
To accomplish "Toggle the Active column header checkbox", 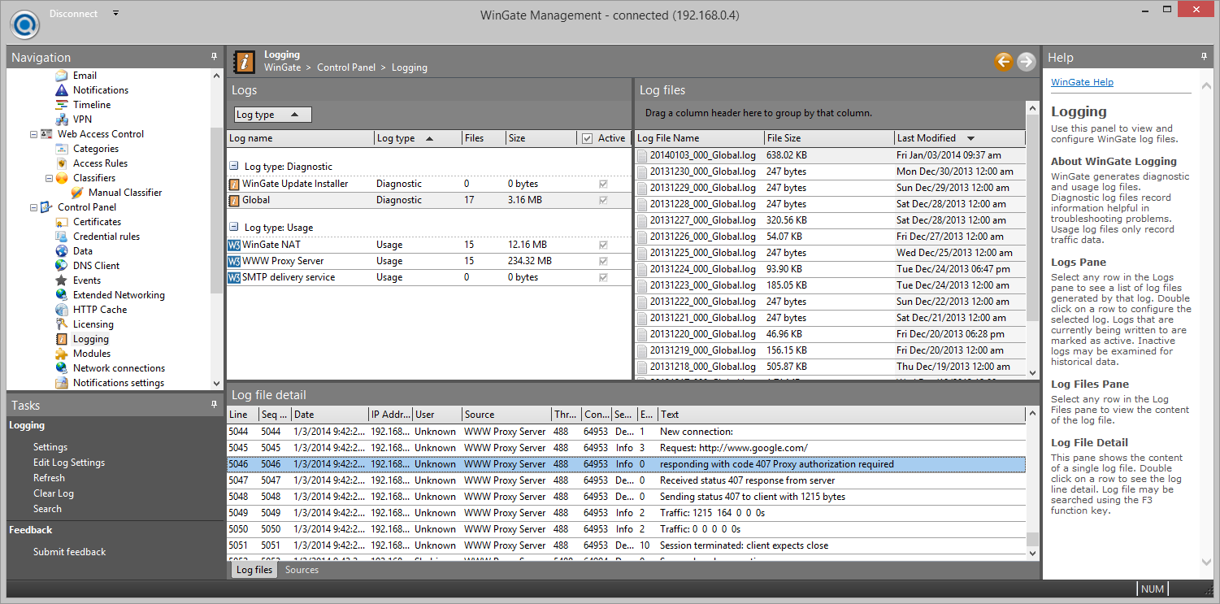I will point(588,138).
